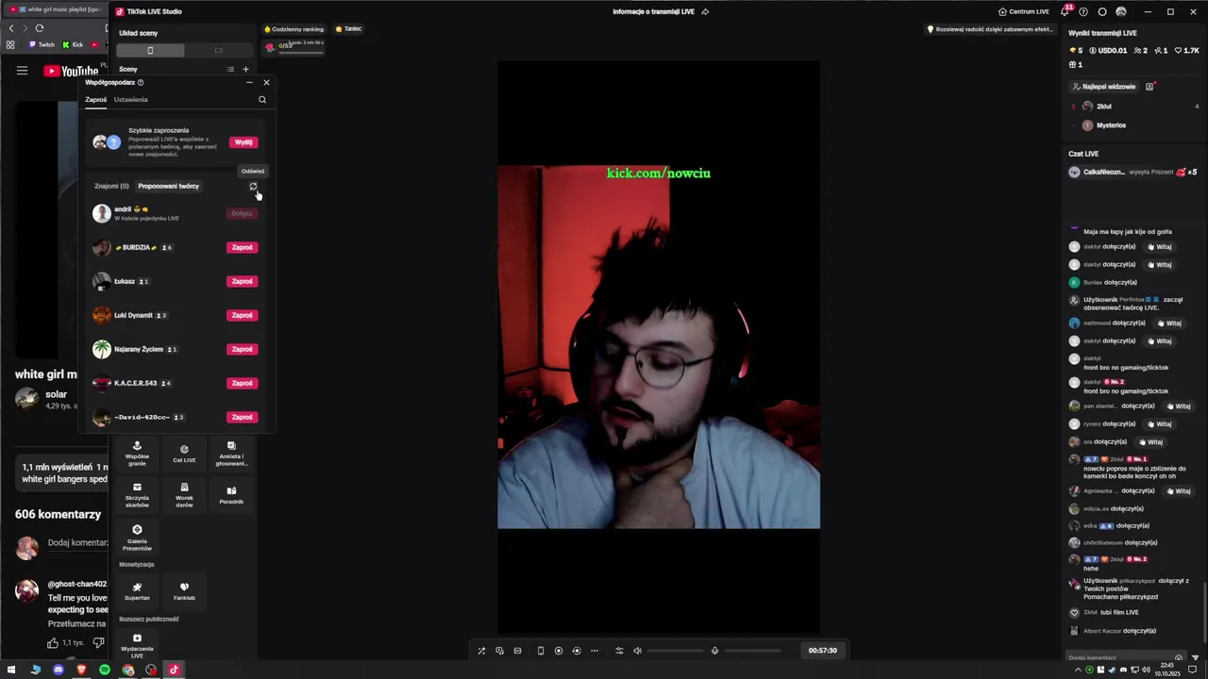Open the Poradnik tool
This screenshot has height=679, width=1208.
click(231, 495)
